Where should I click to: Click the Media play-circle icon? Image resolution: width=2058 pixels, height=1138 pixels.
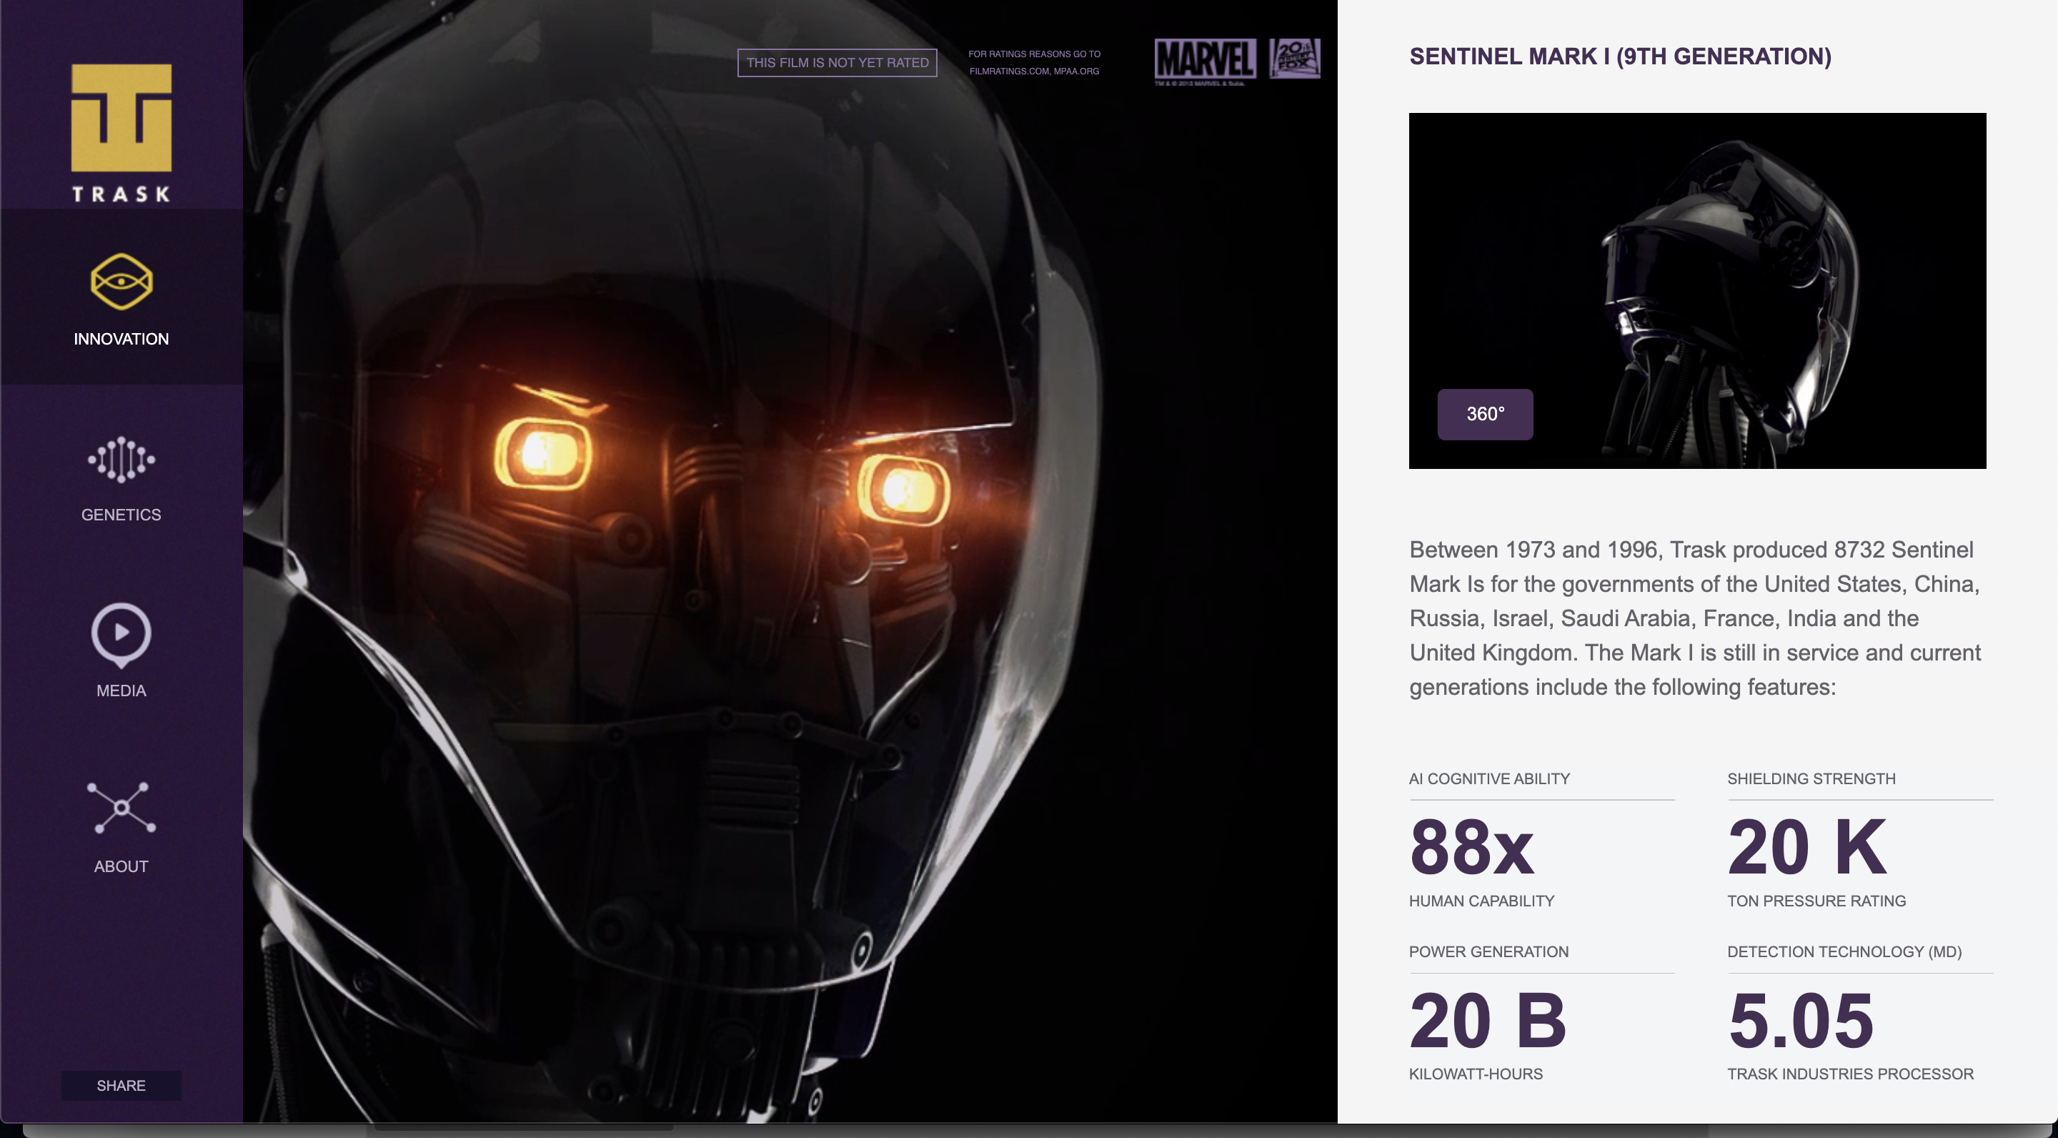tap(121, 634)
